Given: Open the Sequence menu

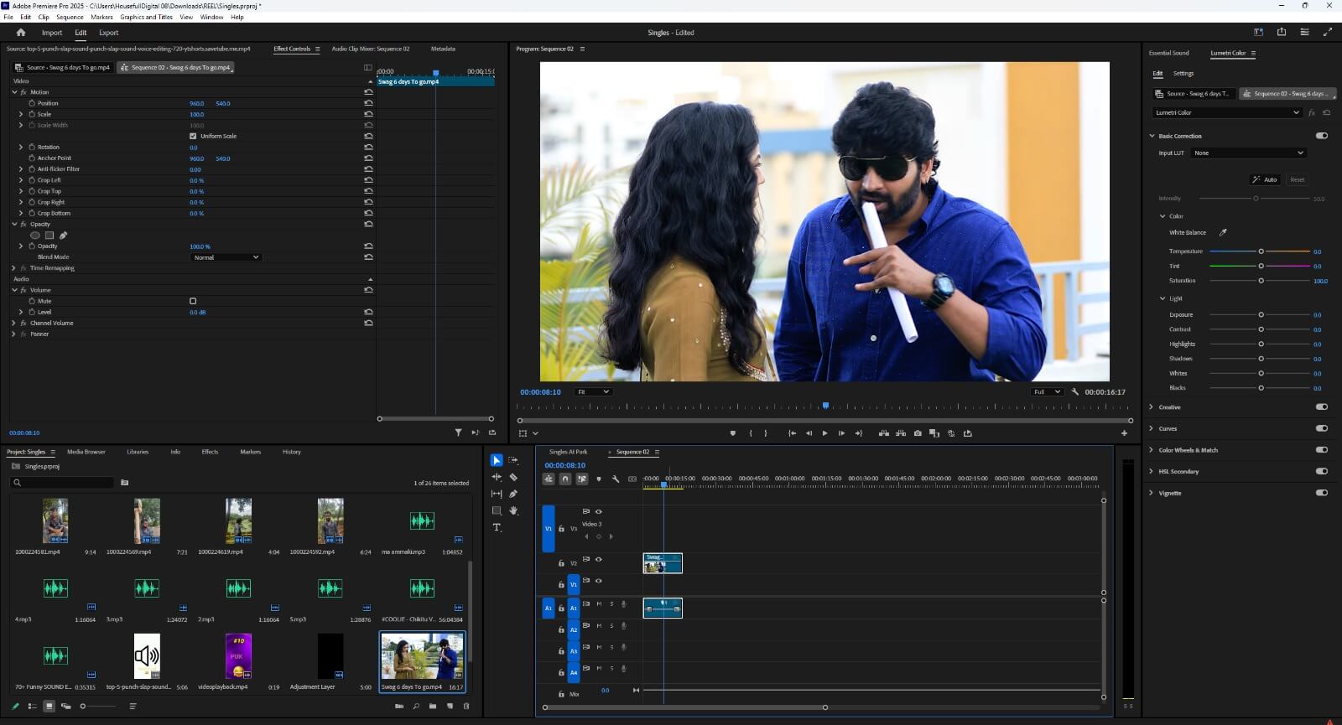Looking at the screenshot, I should (x=70, y=17).
